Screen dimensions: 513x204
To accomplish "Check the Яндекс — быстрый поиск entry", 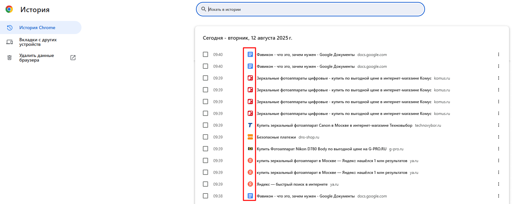I will 205,184.
